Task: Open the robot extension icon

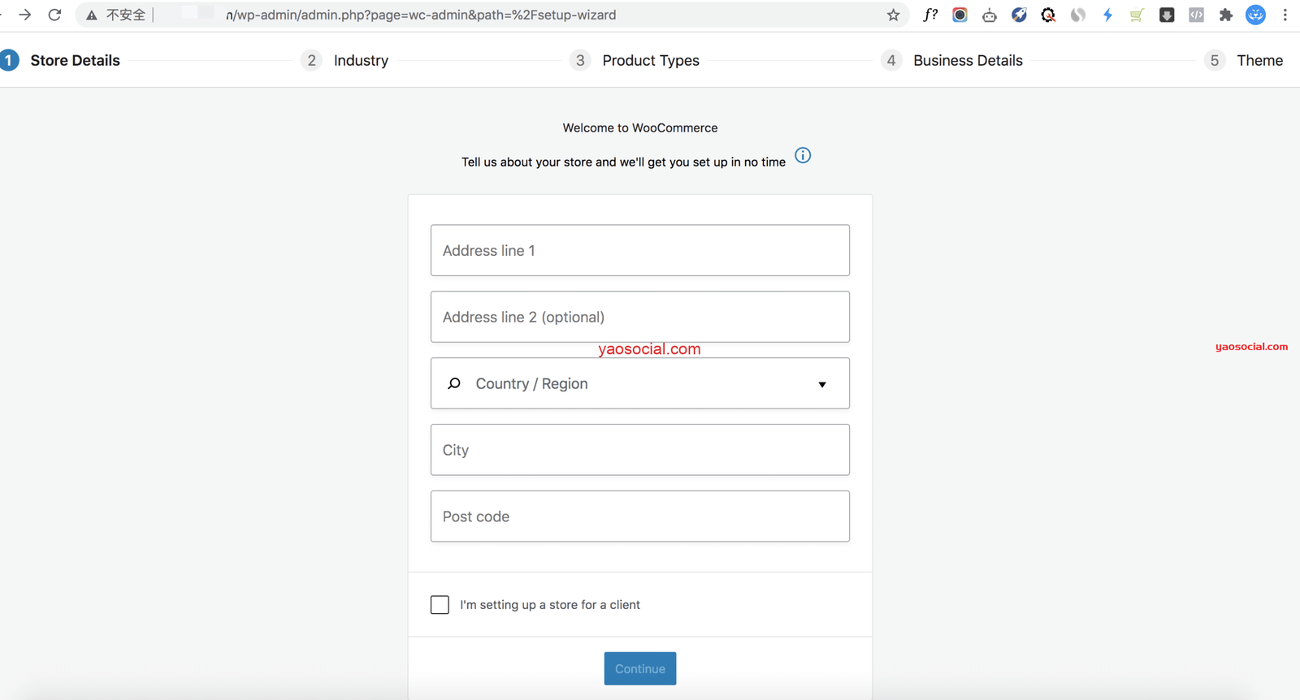Action: 989,15
